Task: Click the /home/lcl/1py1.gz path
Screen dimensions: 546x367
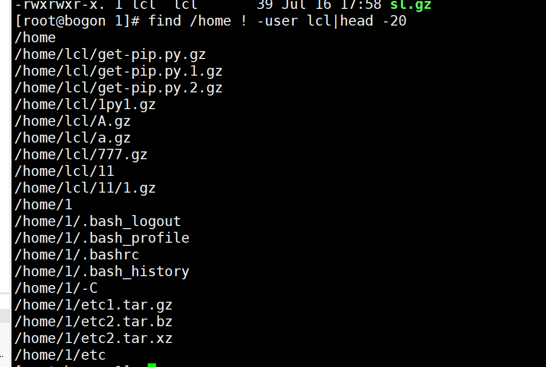Action: coord(85,105)
